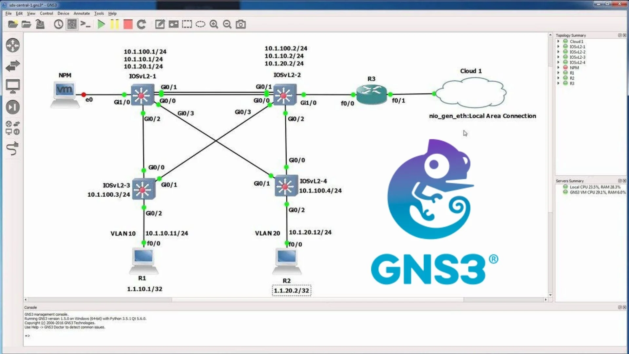Expand IOSvL2-2 in Topology Summary
This screenshot has height=354, width=629.
pyautogui.click(x=559, y=52)
